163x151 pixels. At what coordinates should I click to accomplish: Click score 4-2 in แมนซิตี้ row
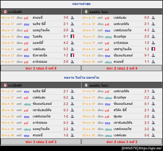[66, 43]
